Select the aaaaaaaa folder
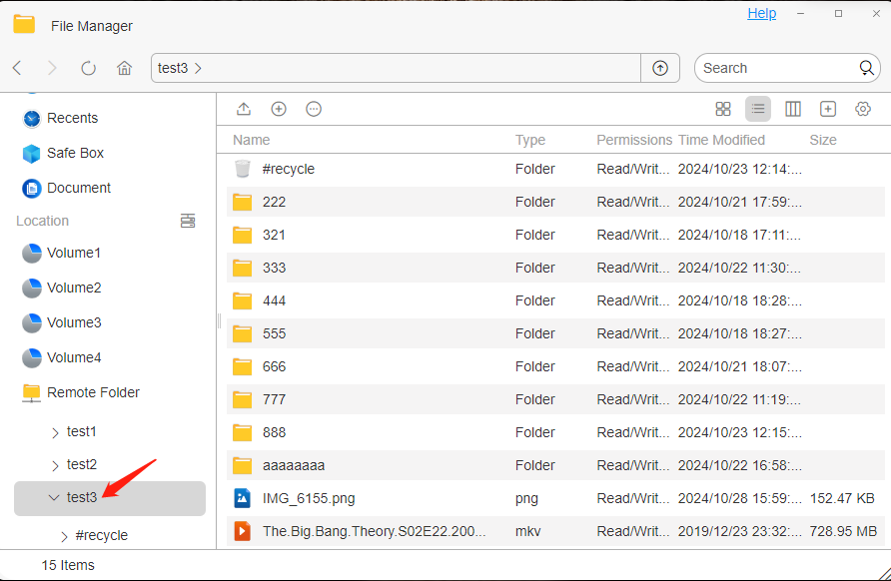Screen dimensions: 891x581 click(x=555, y=465)
